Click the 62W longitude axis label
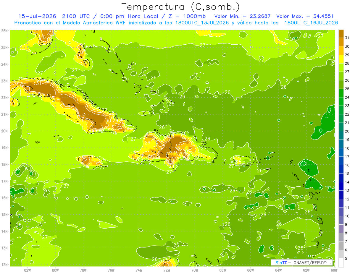355x274 pixels. 306,270
